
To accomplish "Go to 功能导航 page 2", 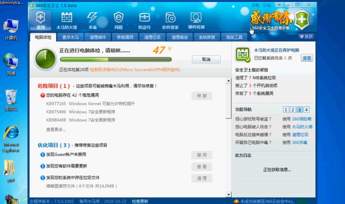I will pos(293,110).
